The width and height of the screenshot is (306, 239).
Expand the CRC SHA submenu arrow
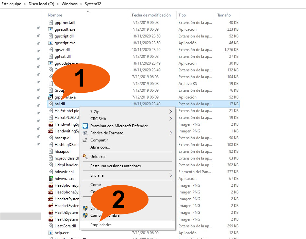[170, 119]
